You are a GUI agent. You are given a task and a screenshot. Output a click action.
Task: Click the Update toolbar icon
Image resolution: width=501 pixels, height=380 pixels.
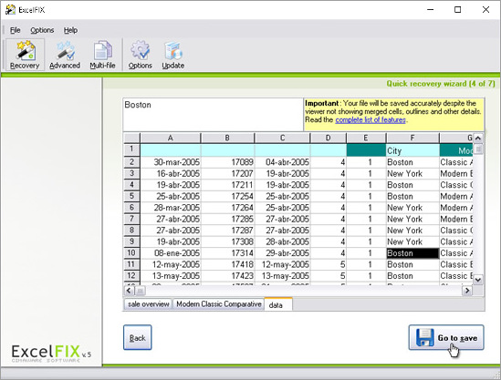[172, 55]
